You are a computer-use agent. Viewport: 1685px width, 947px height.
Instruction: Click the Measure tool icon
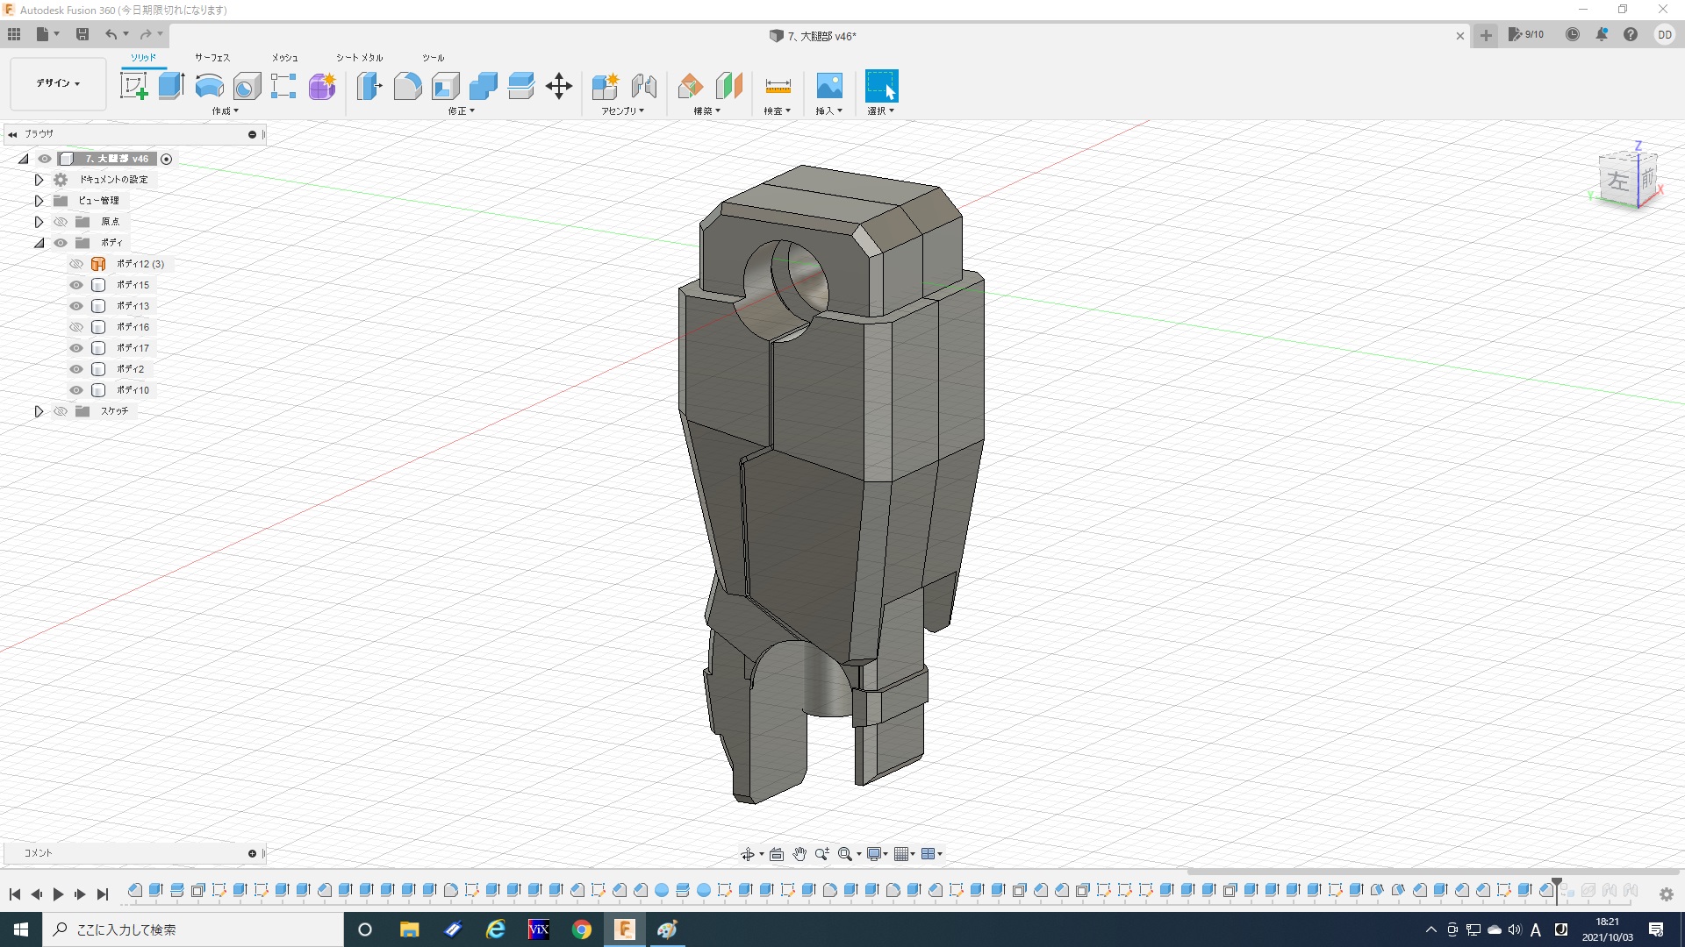pos(778,86)
